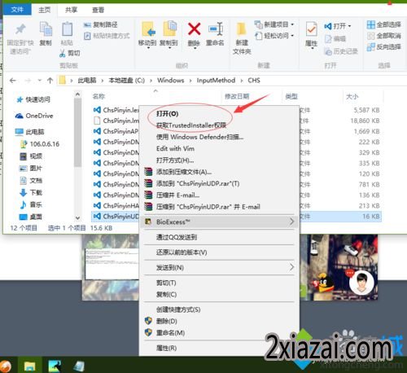The image size is (407, 373).
Task: Choose Edit with Vim in the menu
Action: pyautogui.click(x=175, y=148)
